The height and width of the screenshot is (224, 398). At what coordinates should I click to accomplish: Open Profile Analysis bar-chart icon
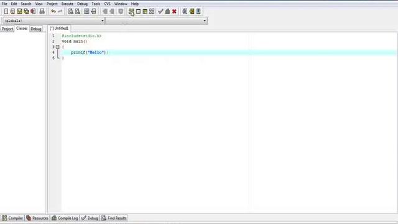[167, 11]
